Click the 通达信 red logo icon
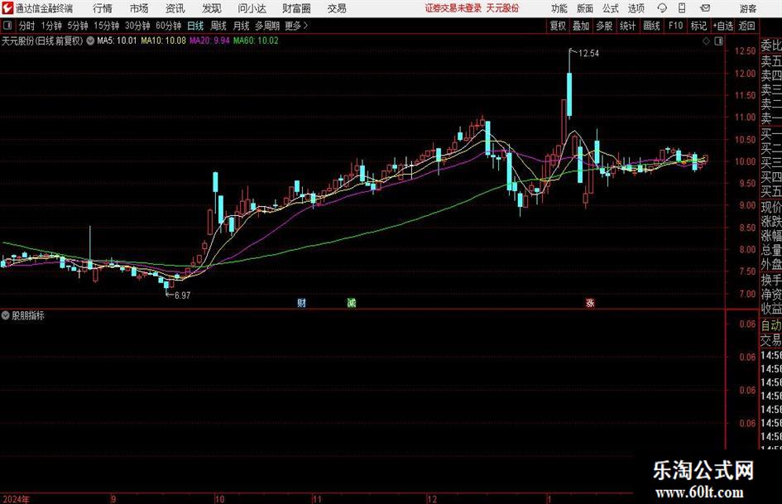Image resolution: width=782 pixels, height=504 pixels. [7, 8]
